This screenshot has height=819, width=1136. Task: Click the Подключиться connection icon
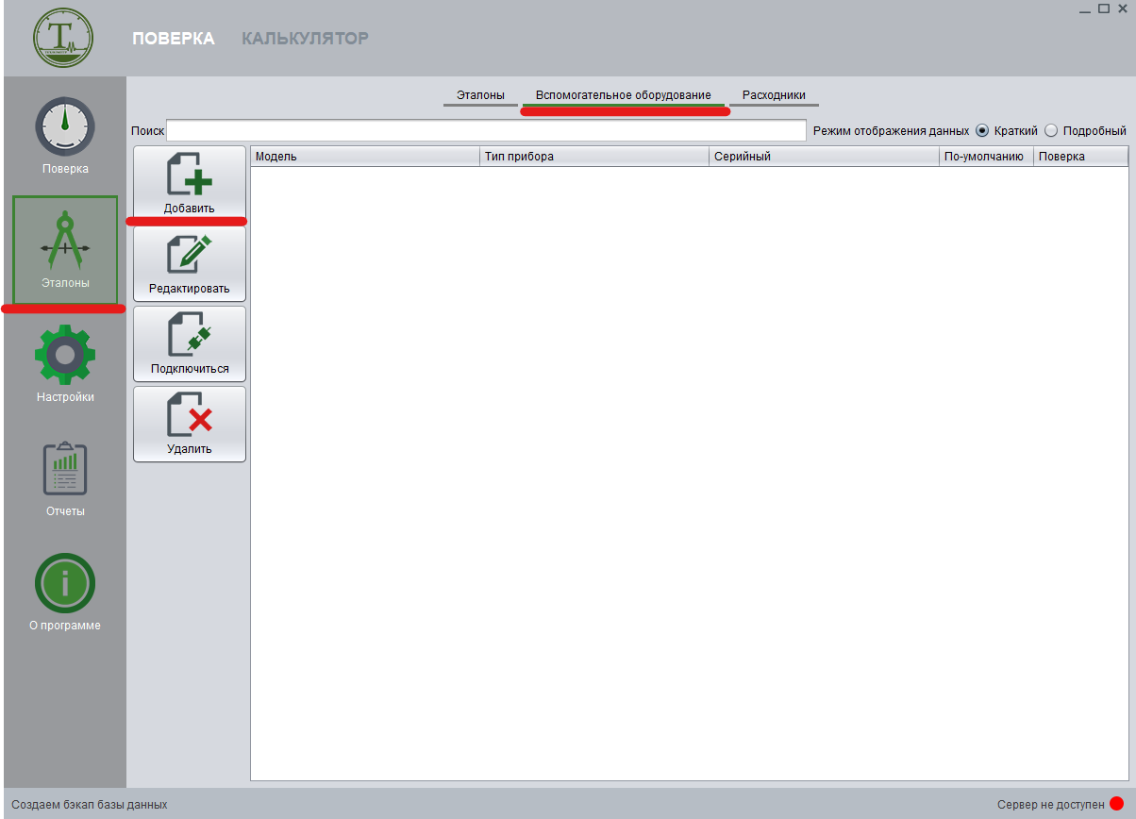[189, 335]
